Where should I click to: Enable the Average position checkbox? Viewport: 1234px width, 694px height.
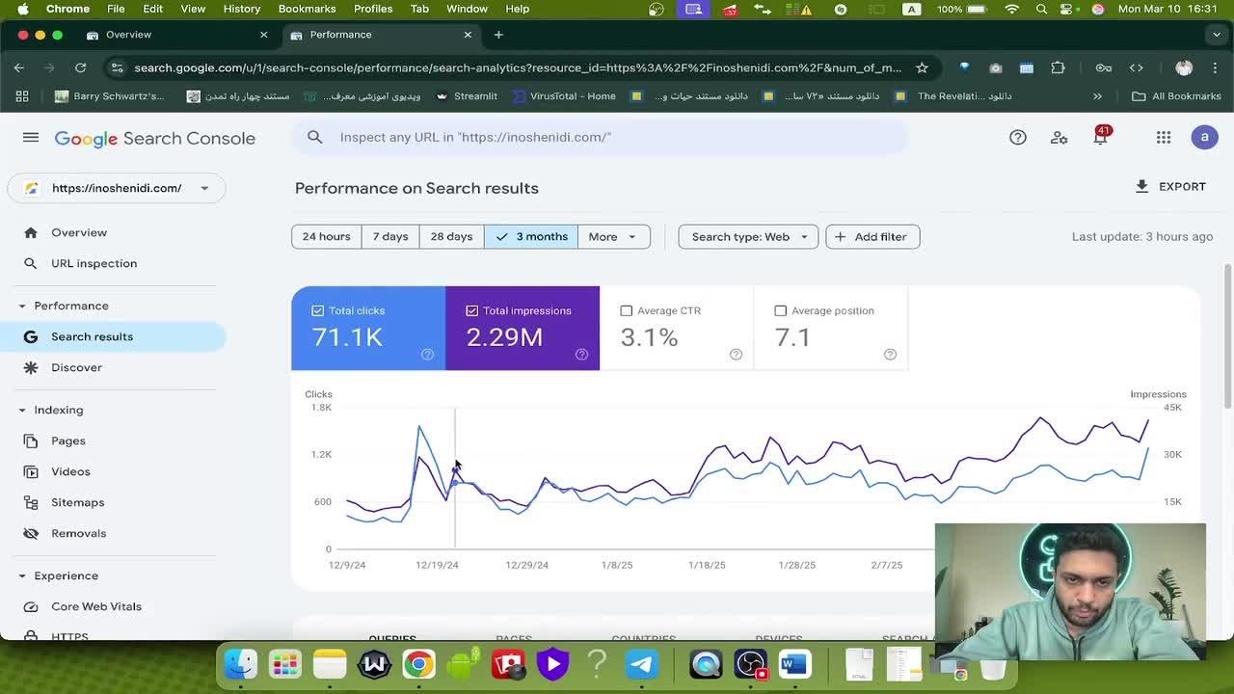781,310
